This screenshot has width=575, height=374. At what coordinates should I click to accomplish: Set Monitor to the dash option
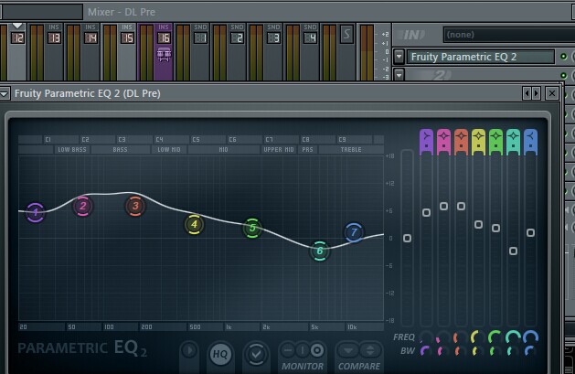click(288, 350)
